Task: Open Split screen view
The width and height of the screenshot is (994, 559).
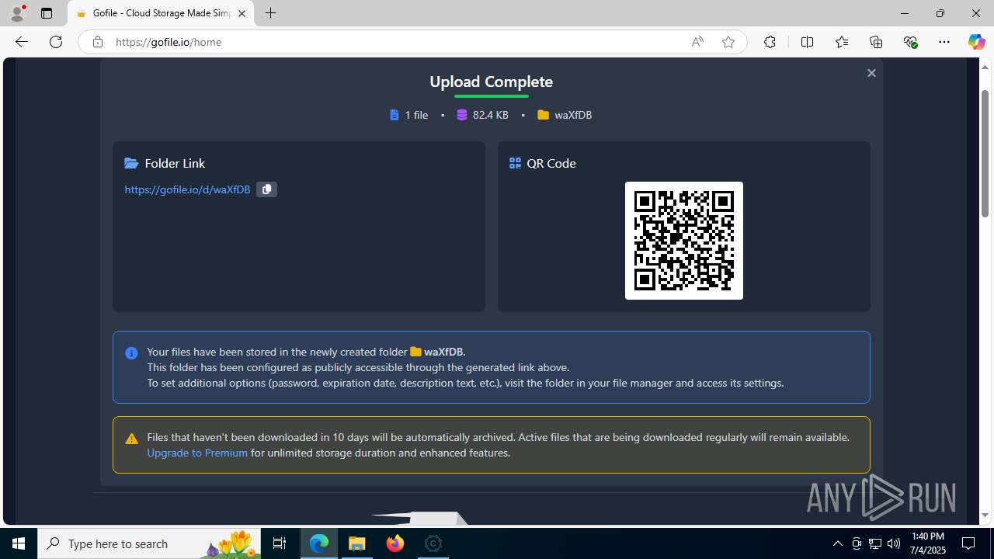Action: pyautogui.click(x=807, y=42)
